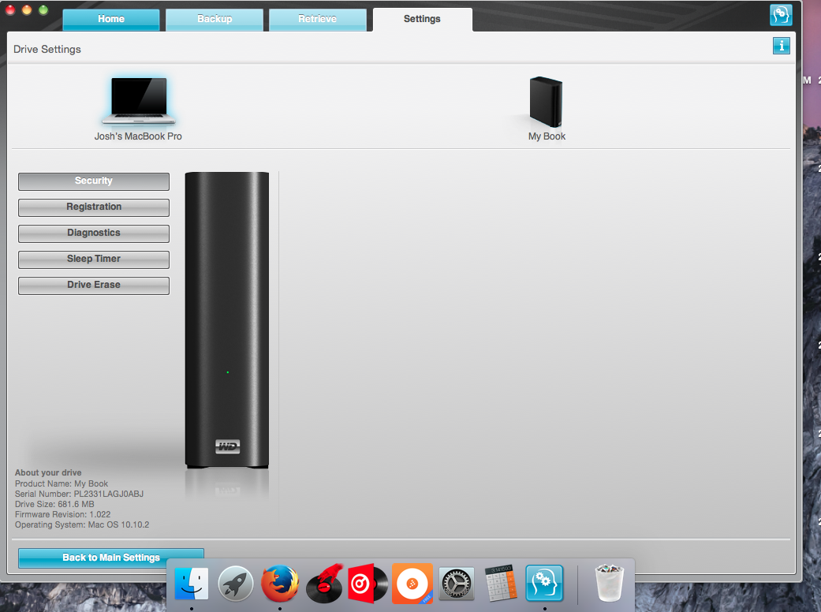Image resolution: width=821 pixels, height=612 pixels.
Task: Click the WD SmartWare logo icon at window top-right
Action: click(x=781, y=15)
